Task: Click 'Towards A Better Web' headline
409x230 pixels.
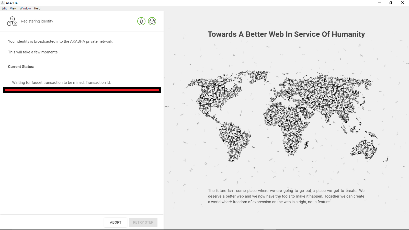Action: (x=286, y=34)
